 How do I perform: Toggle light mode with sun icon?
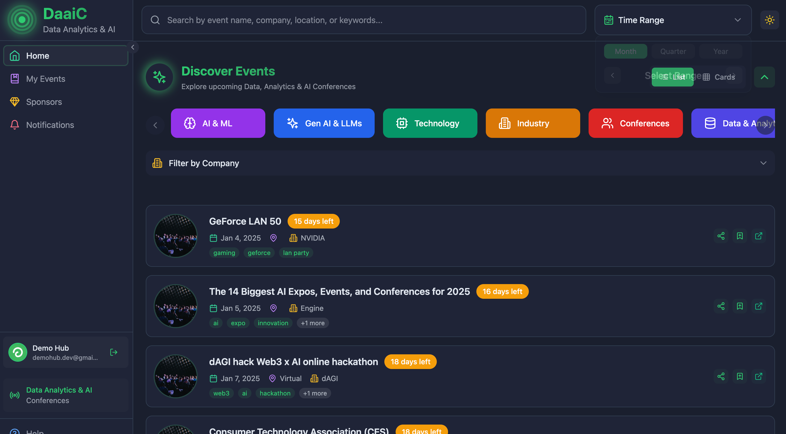point(769,20)
